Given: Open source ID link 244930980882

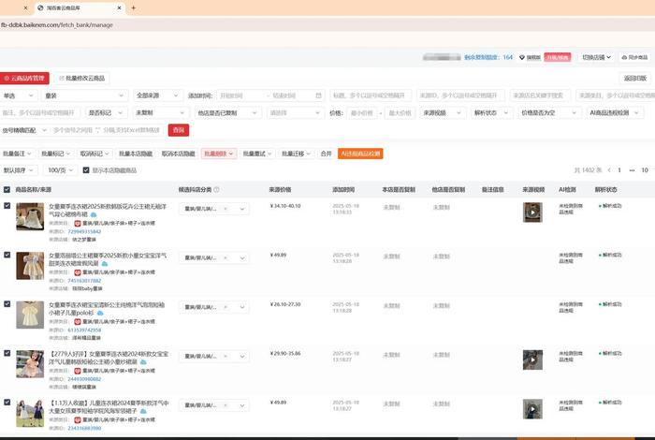Looking at the screenshot, I should (84, 379).
